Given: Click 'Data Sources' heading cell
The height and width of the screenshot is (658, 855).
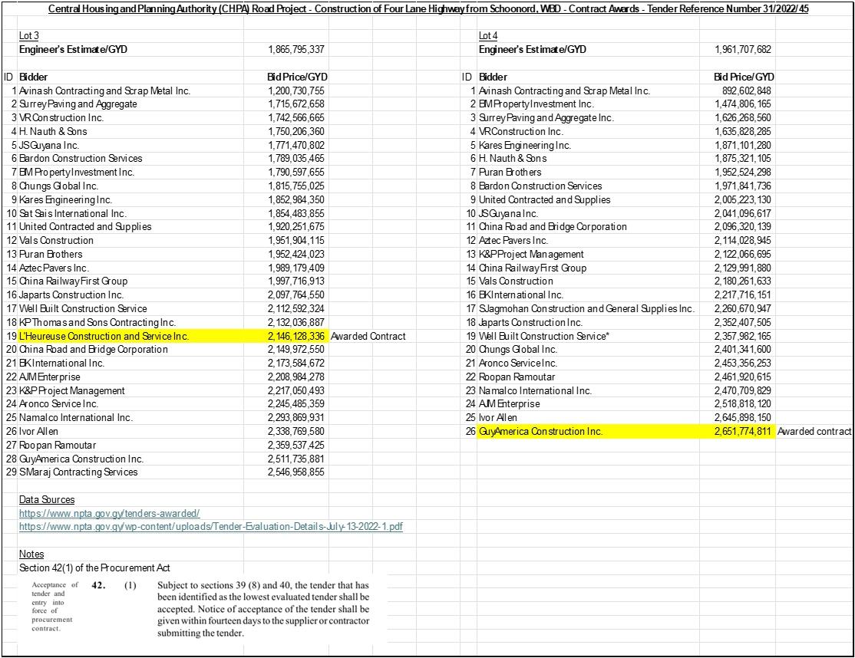Looking at the screenshot, I should [x=47, y=499].
